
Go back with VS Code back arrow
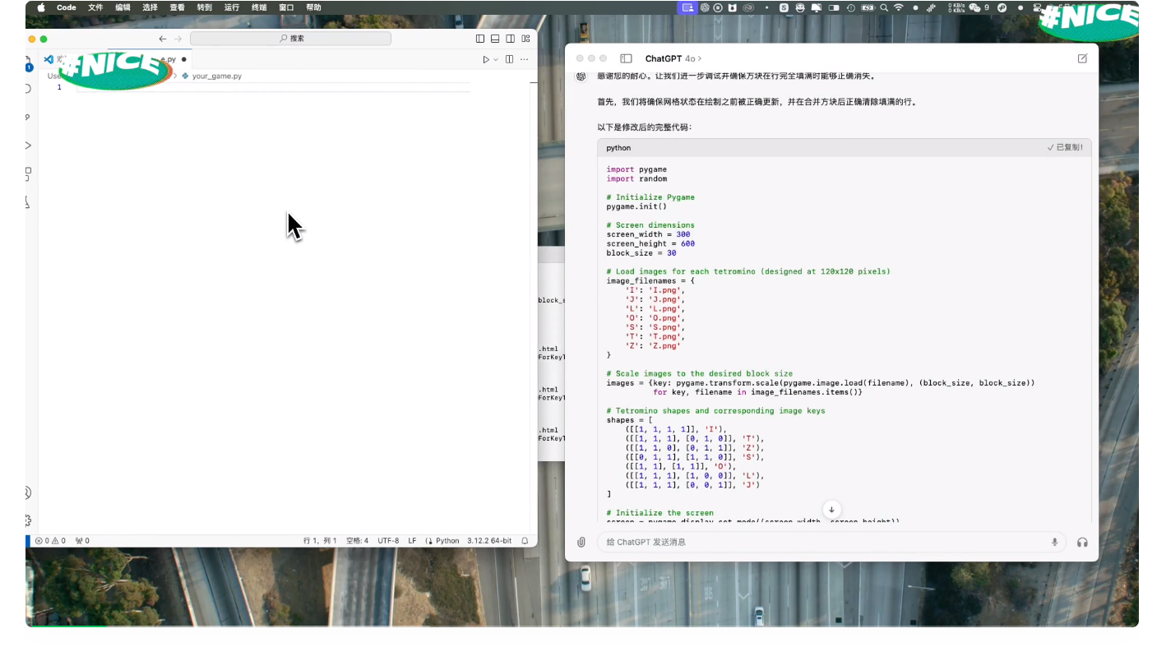tap(162, 39)
